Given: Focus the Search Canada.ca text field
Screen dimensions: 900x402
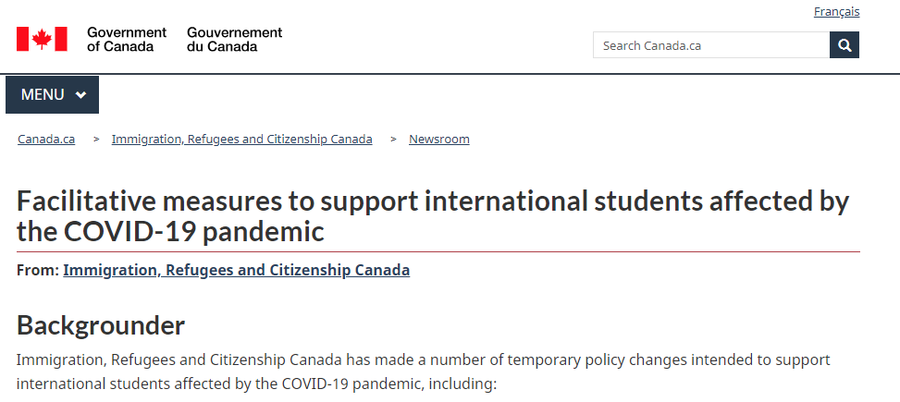Looking at the screenshot, I should tap(711, 45).
